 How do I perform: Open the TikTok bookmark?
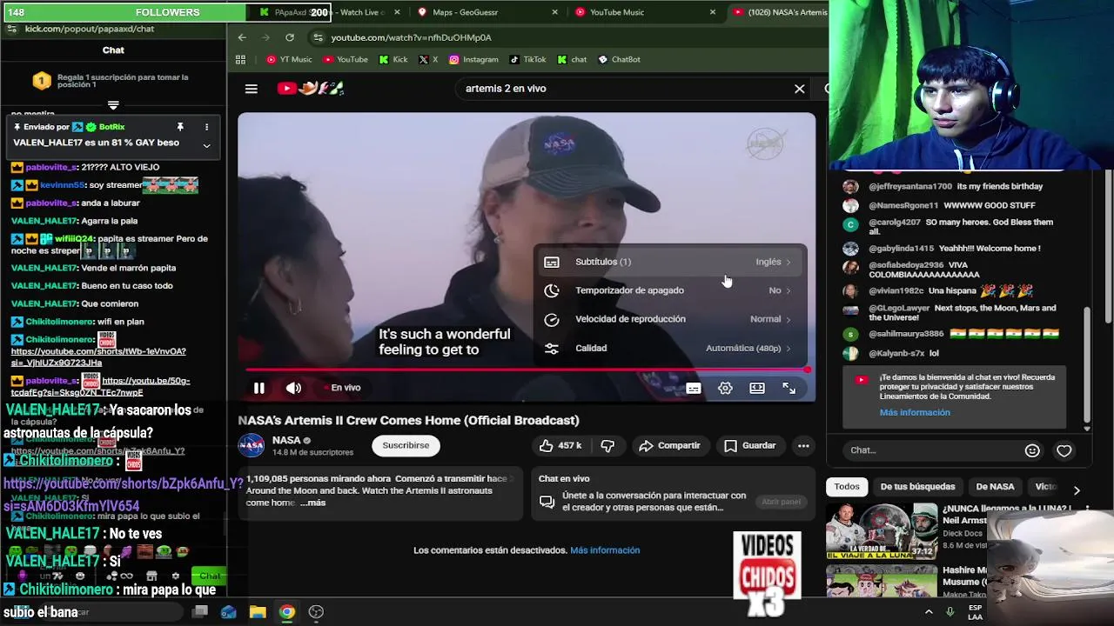point(527,60)
